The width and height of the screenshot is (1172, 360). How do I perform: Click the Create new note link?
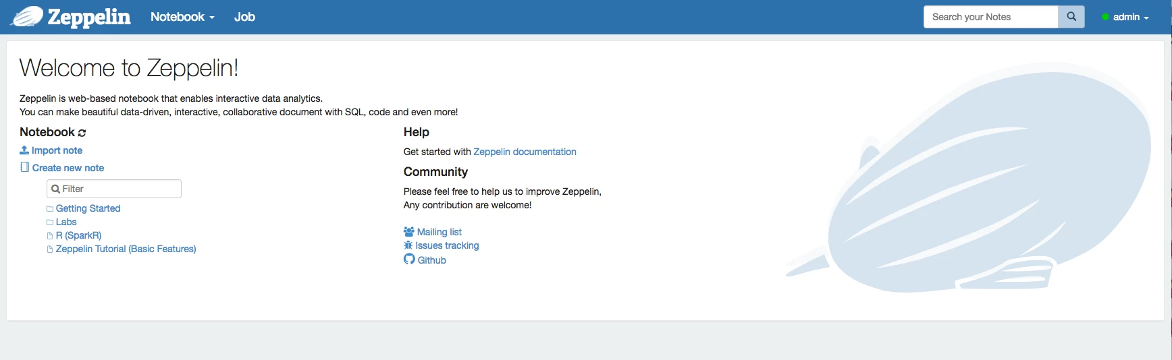click(x=68, y=168)
